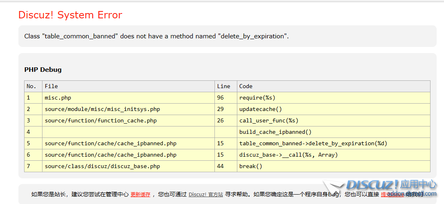Screen dimensions: 444x204
Task: Click line number 96 cell
Action: coord(221,98)
